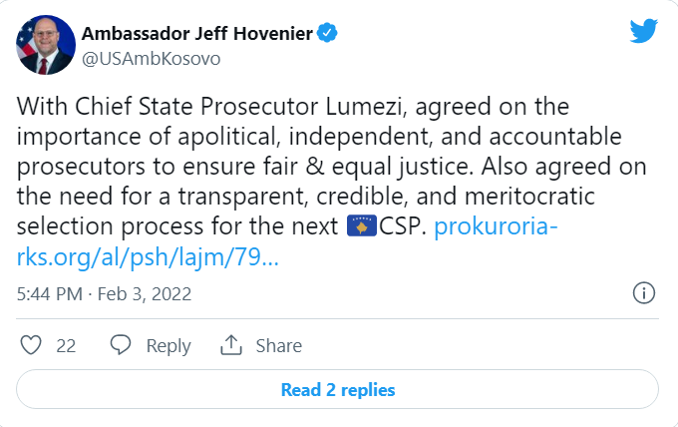Click the Reply label

(x=169, y=346)
